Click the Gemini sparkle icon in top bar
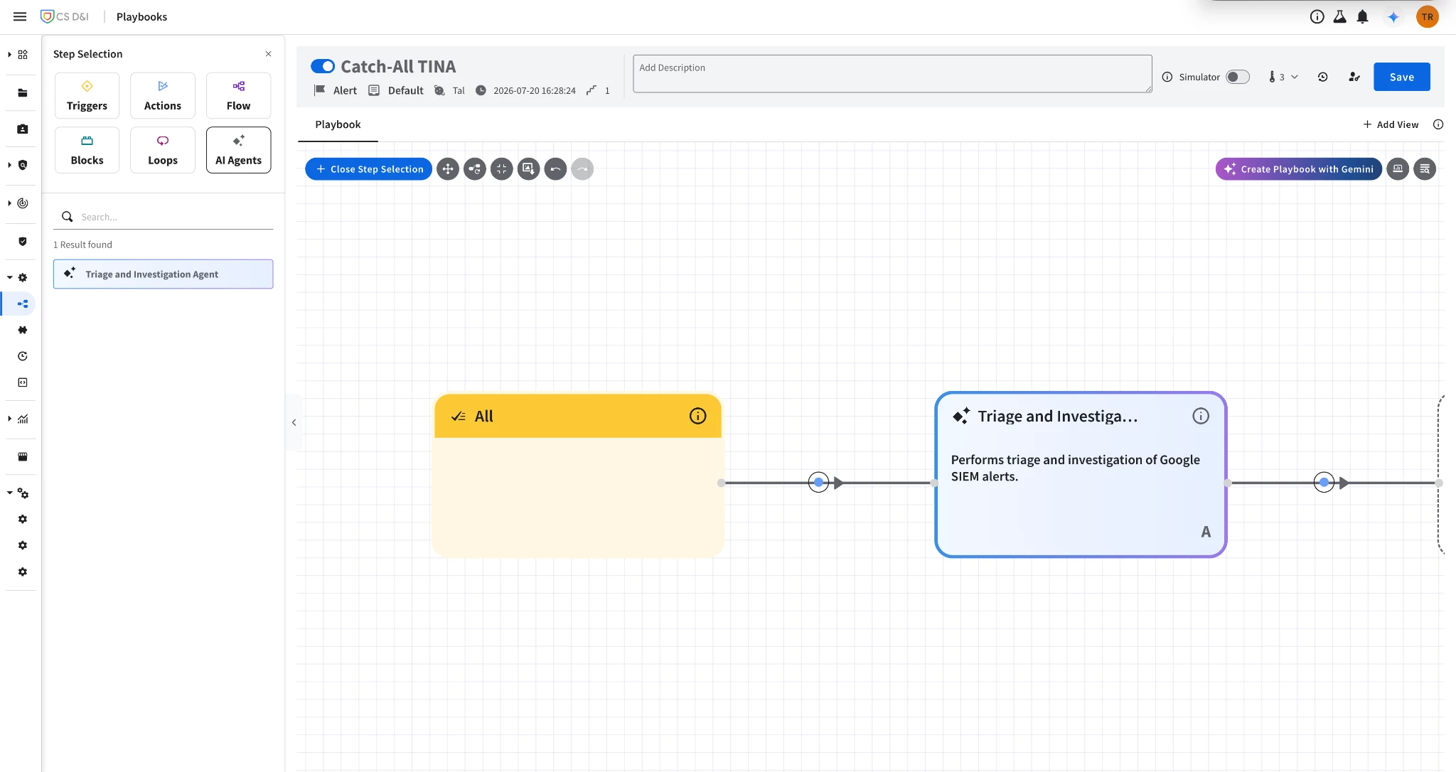 pos(1393,17)
